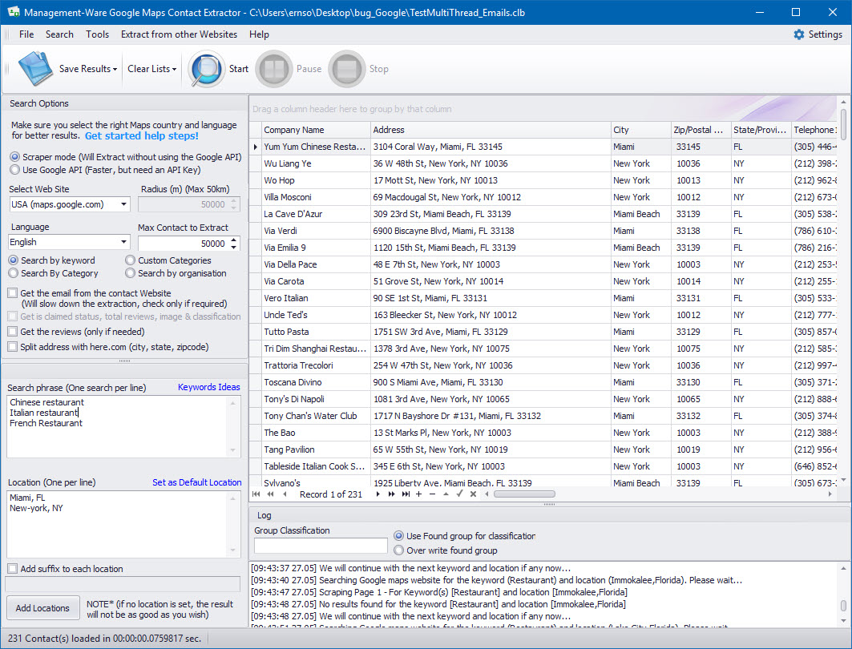Click Set as Default Location link
The height and width of the screenshot is (649, 852).
tap(196, 482)
